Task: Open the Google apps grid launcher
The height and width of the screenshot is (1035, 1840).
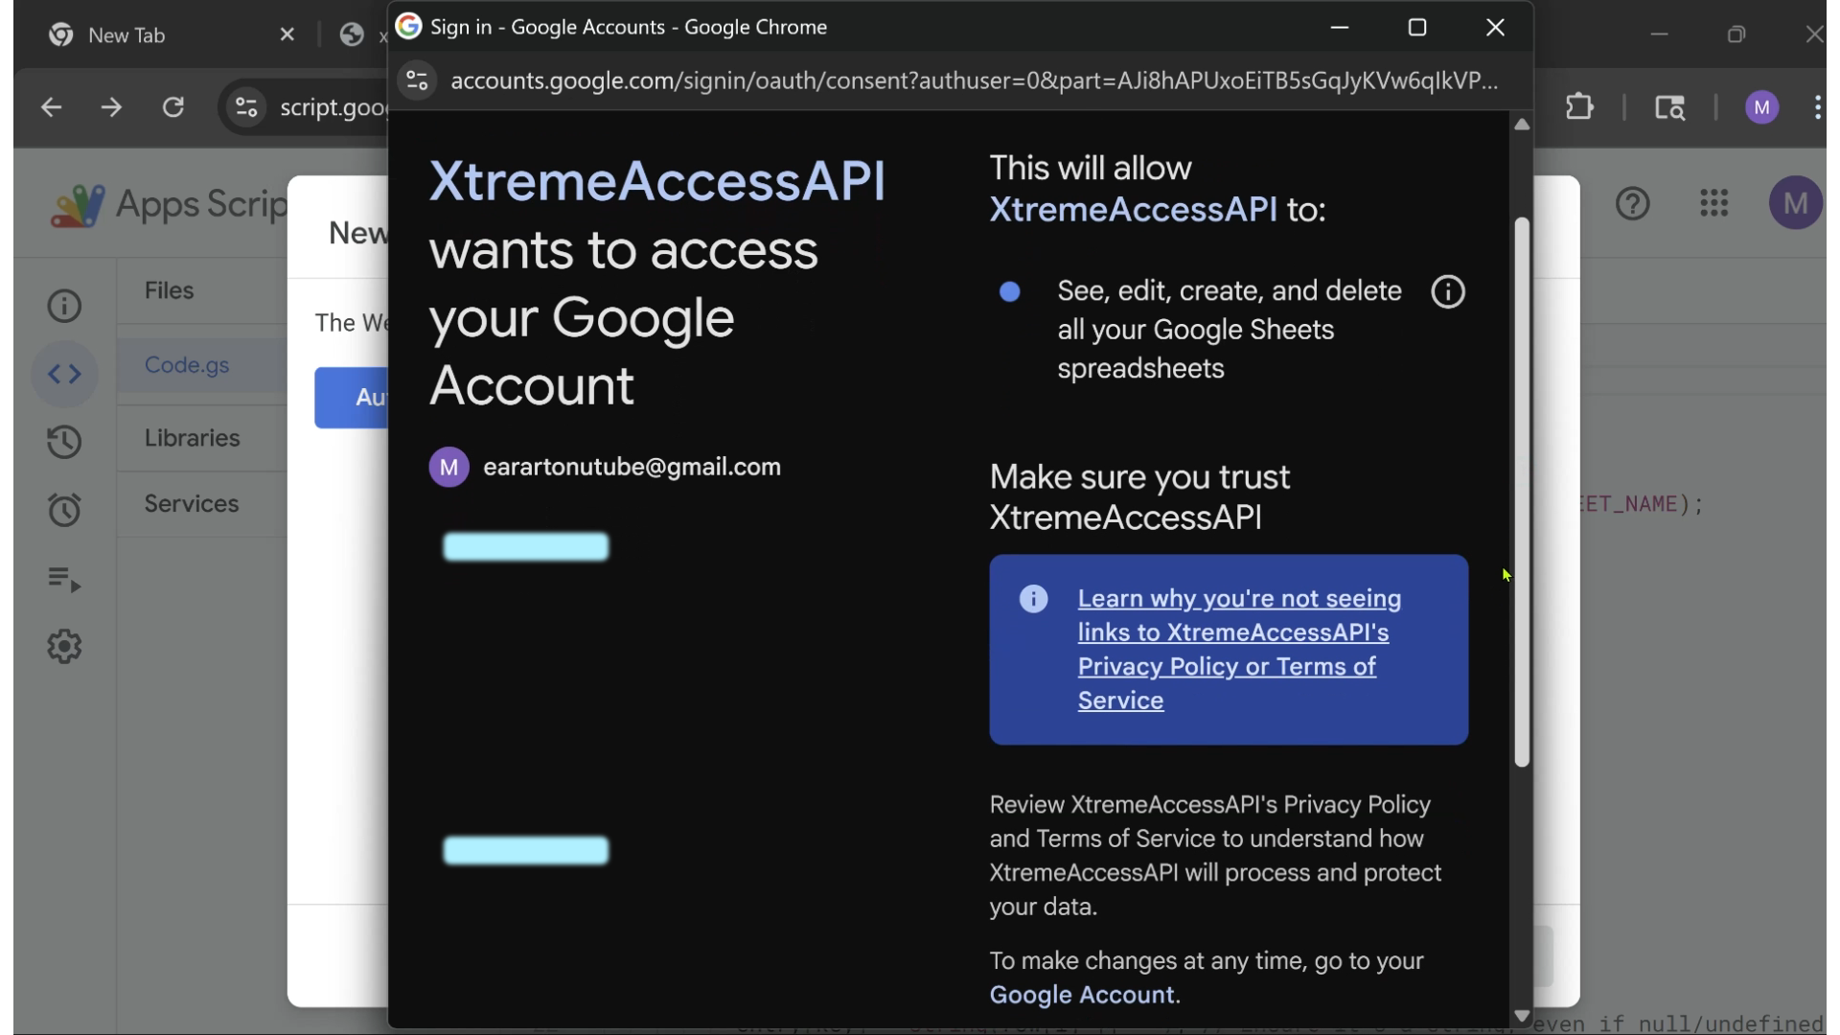Action: (x=1713, y=203)
